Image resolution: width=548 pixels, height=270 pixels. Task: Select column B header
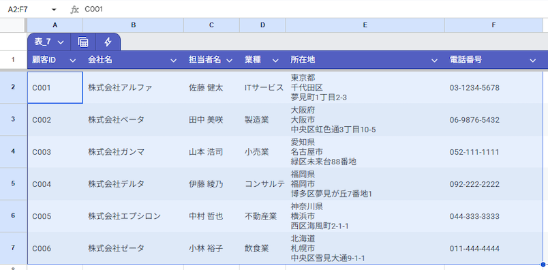(133, 25)
